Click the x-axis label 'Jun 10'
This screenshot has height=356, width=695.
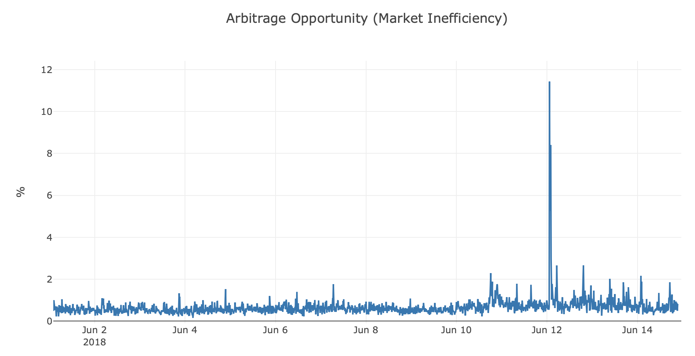[x=456, y=330]
